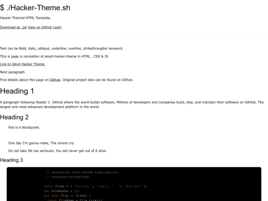Screen dimensions: 268x201
Task: Open the 'Download as .zip' link
Action: 13,27
